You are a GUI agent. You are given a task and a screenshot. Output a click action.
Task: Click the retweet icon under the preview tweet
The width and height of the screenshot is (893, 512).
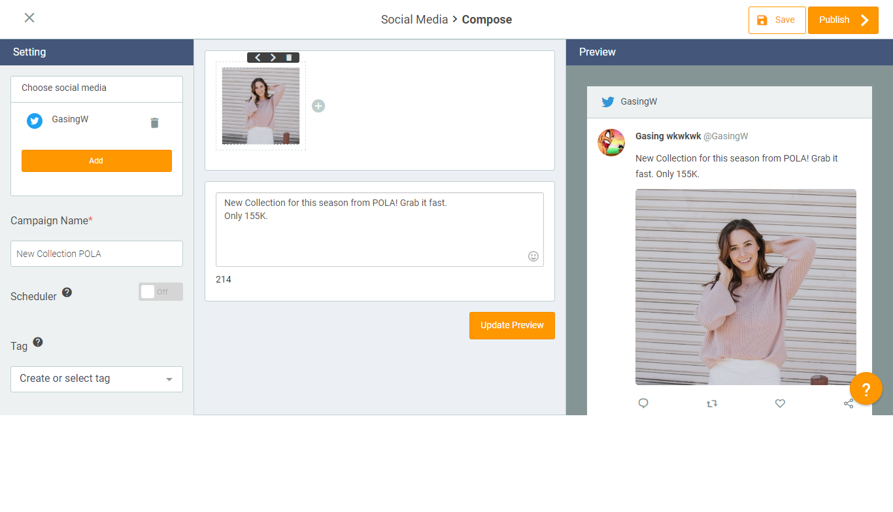coord(712,403)
